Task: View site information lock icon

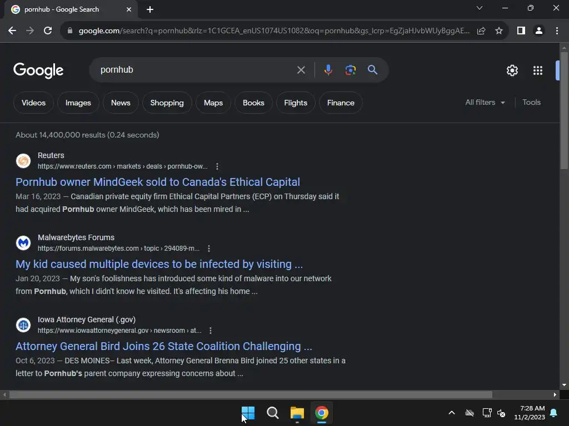Action: tap(70, 31)
